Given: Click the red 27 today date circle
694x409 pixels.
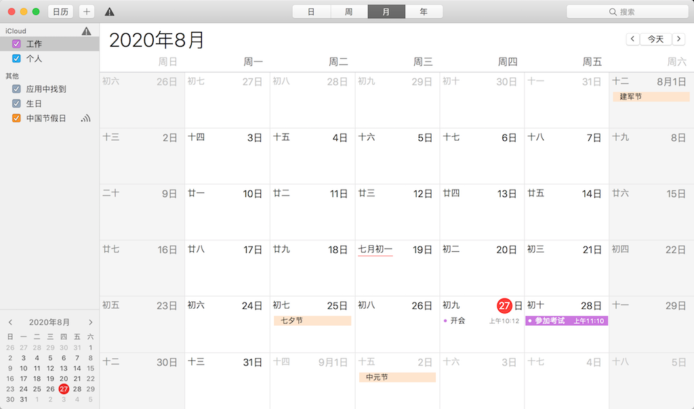Looking at the screenshot, I should (x=504, y=305).
